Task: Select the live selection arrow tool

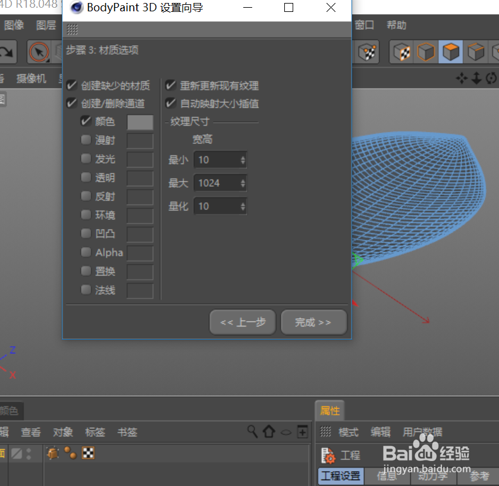Action: [39, 52]
